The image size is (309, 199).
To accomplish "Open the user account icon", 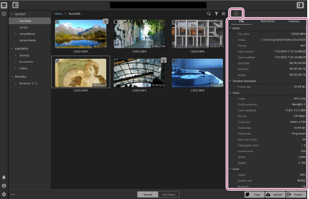I will (4, 186).
